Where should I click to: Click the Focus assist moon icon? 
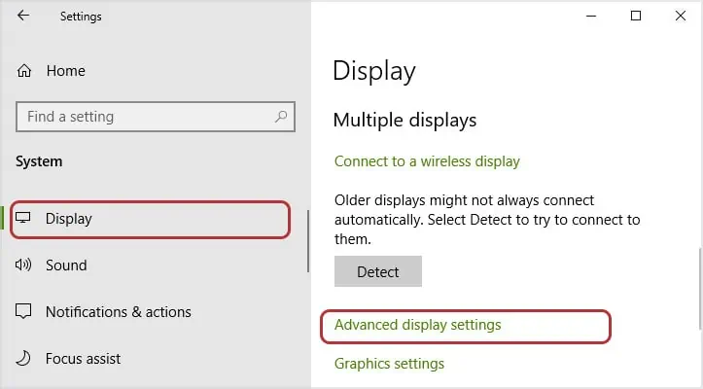tap(23, 358)
